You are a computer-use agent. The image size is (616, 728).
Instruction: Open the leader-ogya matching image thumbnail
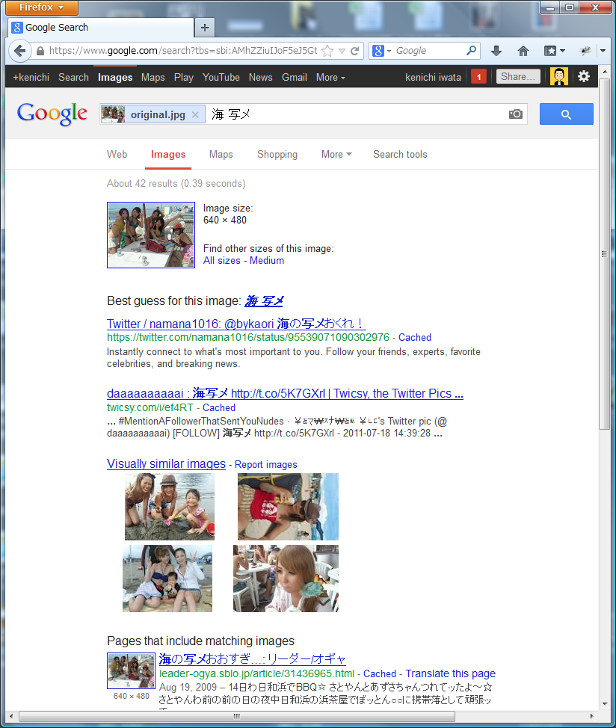pyautogui.click(x=132, y=671)
